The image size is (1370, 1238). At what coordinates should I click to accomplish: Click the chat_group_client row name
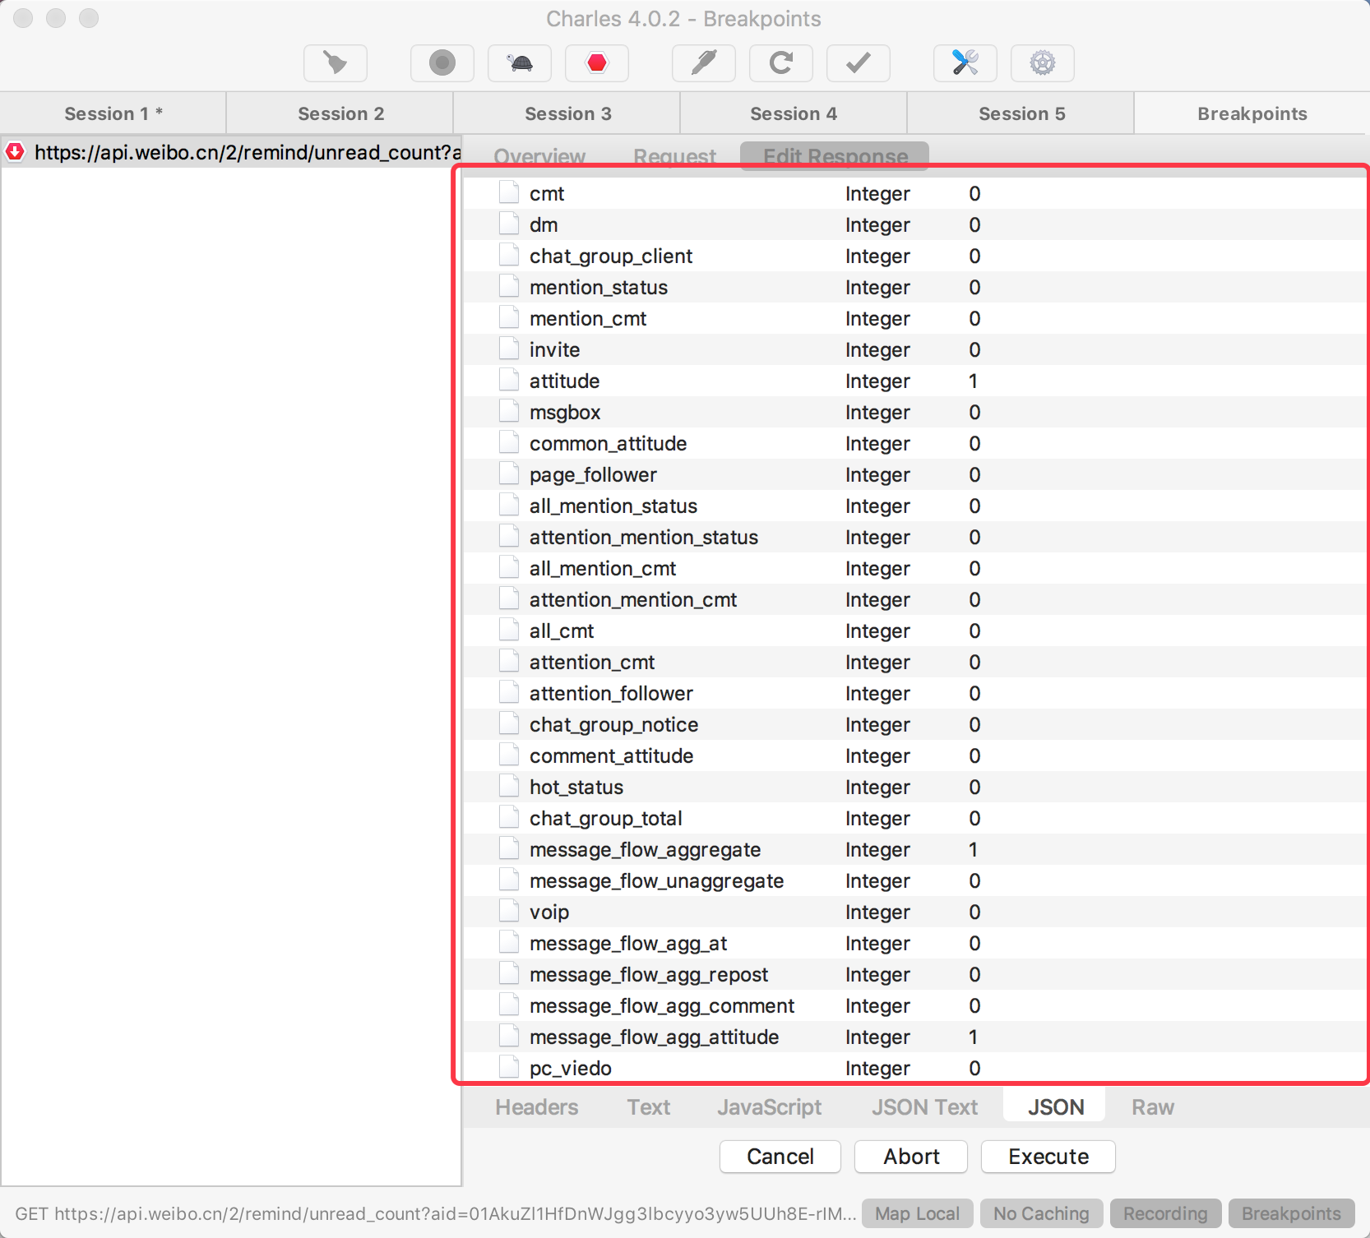tap(611, 256)
